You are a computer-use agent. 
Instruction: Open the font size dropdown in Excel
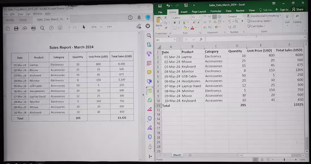(x=199, y=17)
